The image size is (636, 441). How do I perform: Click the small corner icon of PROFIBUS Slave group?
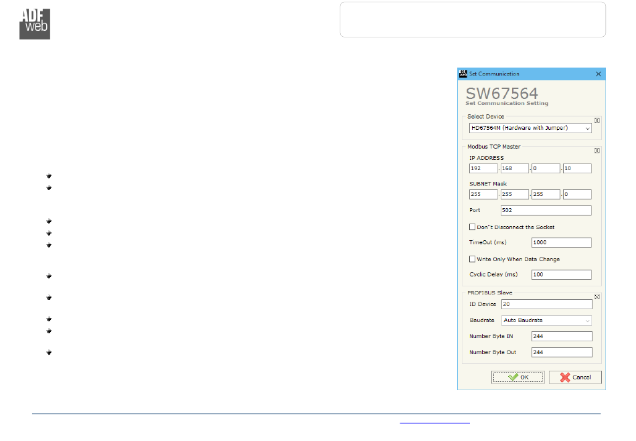[597, 296]
